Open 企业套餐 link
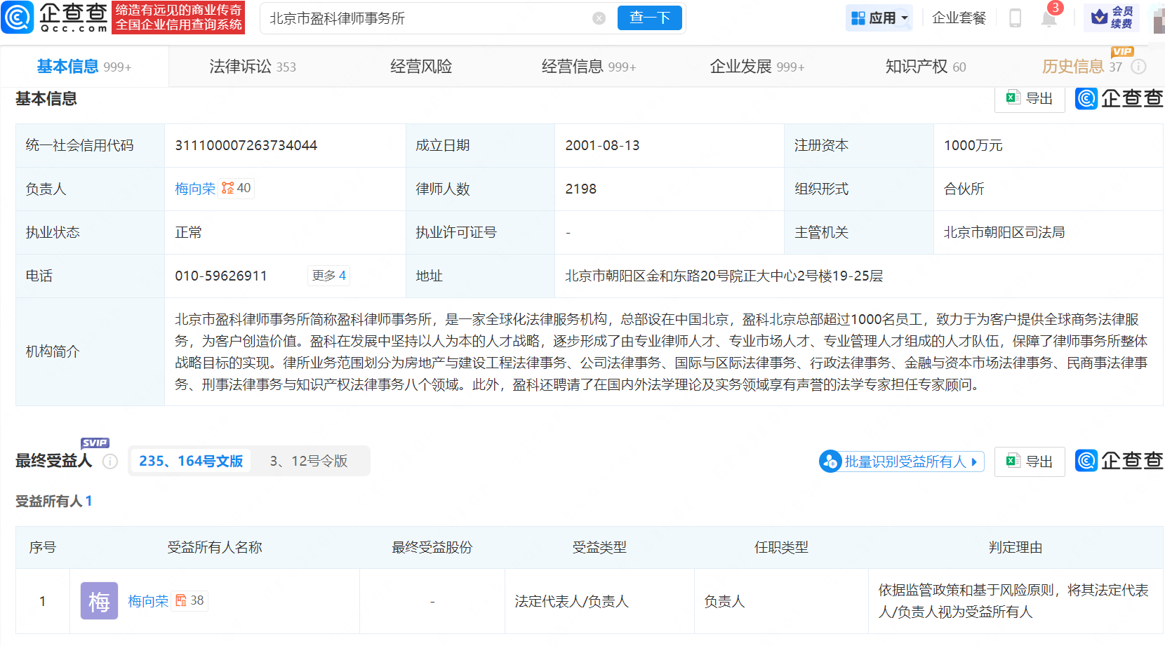Screen dimensions: 1165x646 coord(959,18)
